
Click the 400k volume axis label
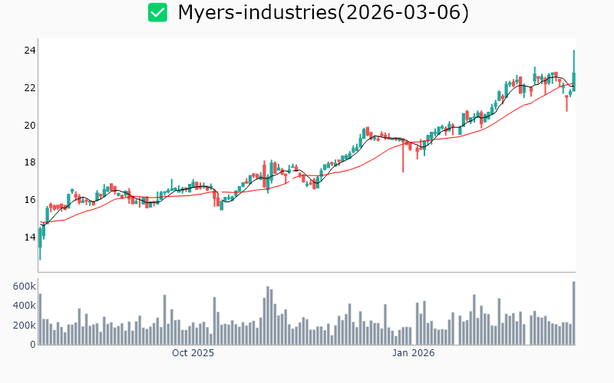[23, 306]
